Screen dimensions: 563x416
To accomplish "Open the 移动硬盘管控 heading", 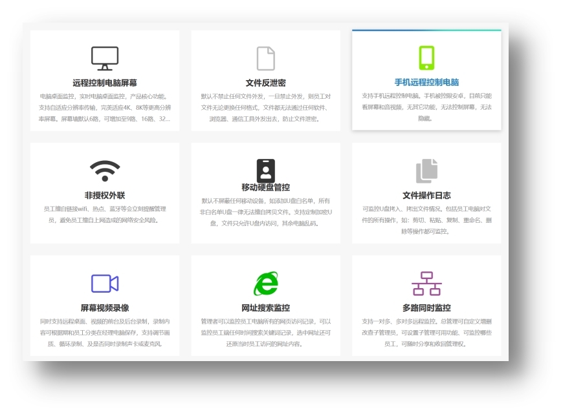I will pyautogui.click(x=266, y=187).
